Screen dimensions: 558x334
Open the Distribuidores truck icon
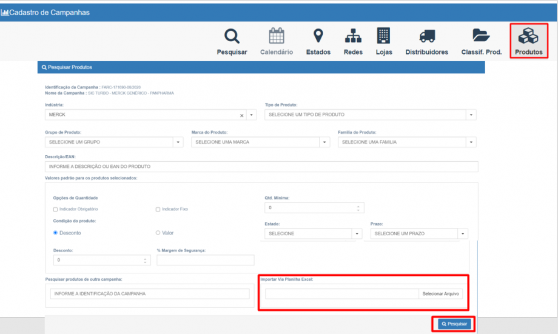[x=427, y=36]
